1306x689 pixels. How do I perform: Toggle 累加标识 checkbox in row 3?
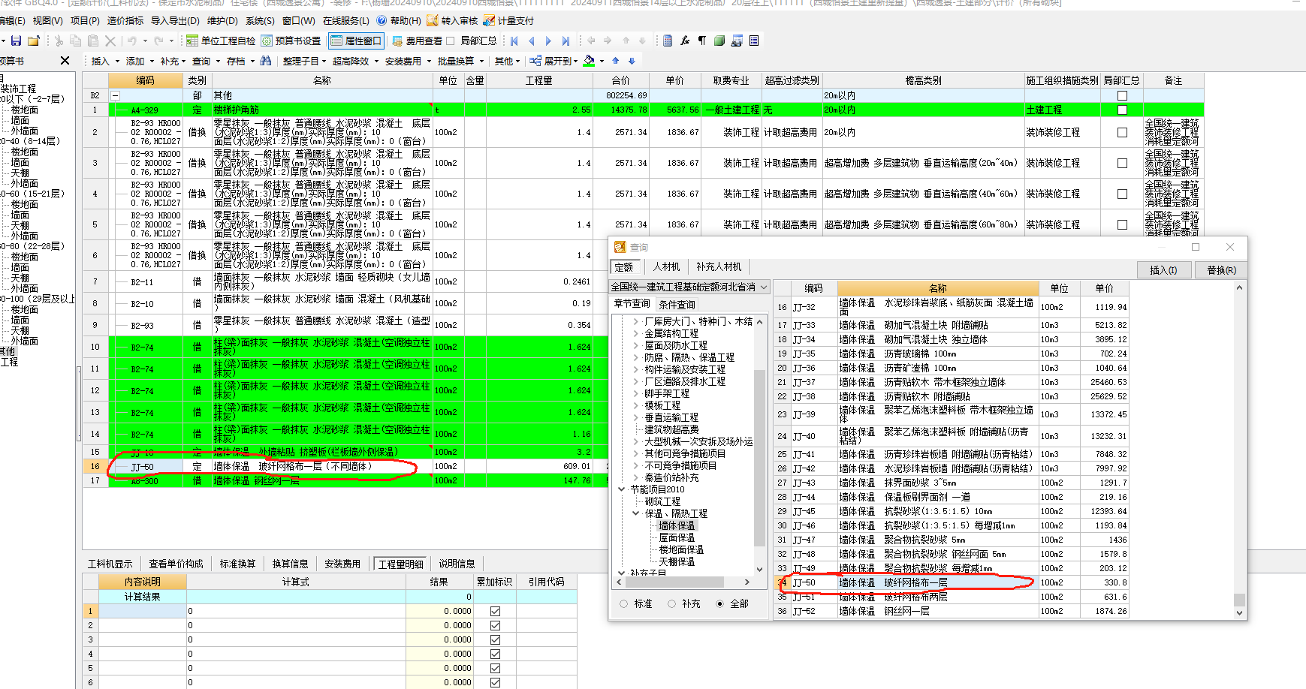point(495,639)
